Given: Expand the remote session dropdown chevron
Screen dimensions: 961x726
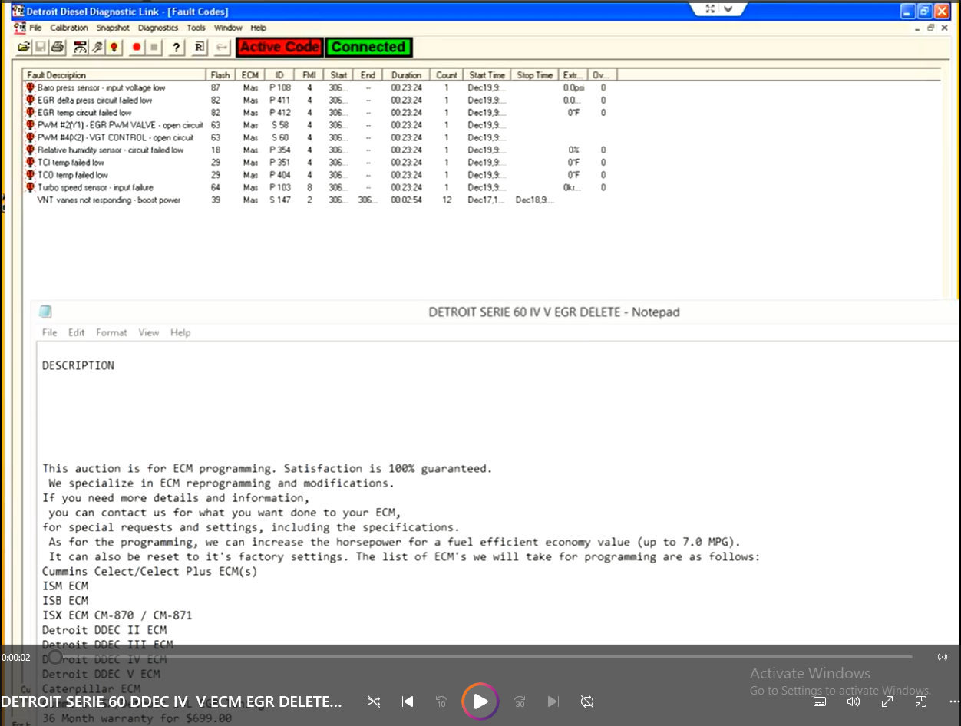Looking at the screenshot, I should tap(728, 9).
